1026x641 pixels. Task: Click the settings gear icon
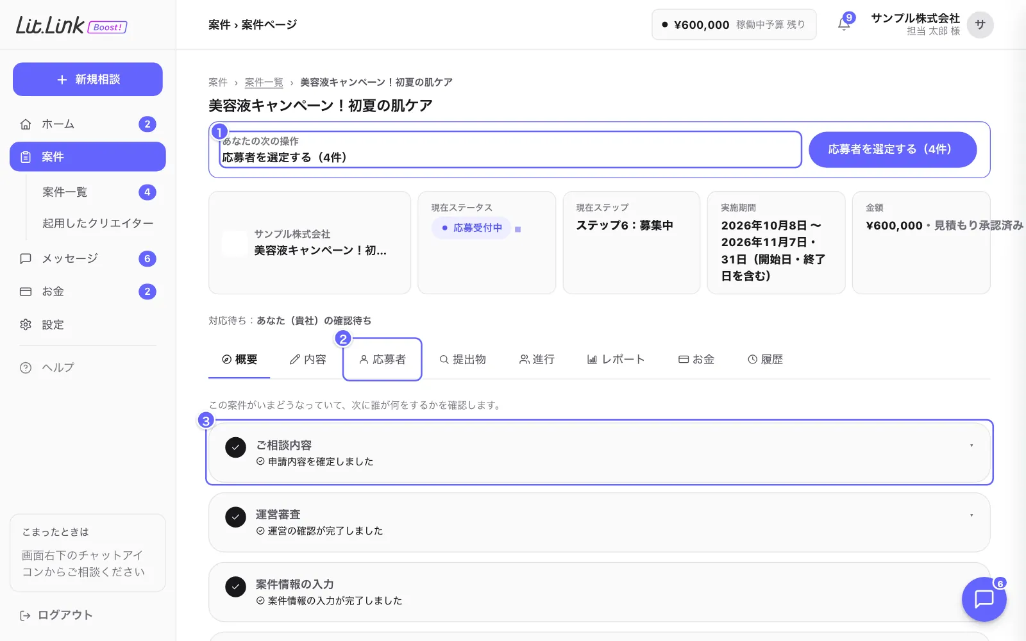pyautogui.click(x=26, y=325)
